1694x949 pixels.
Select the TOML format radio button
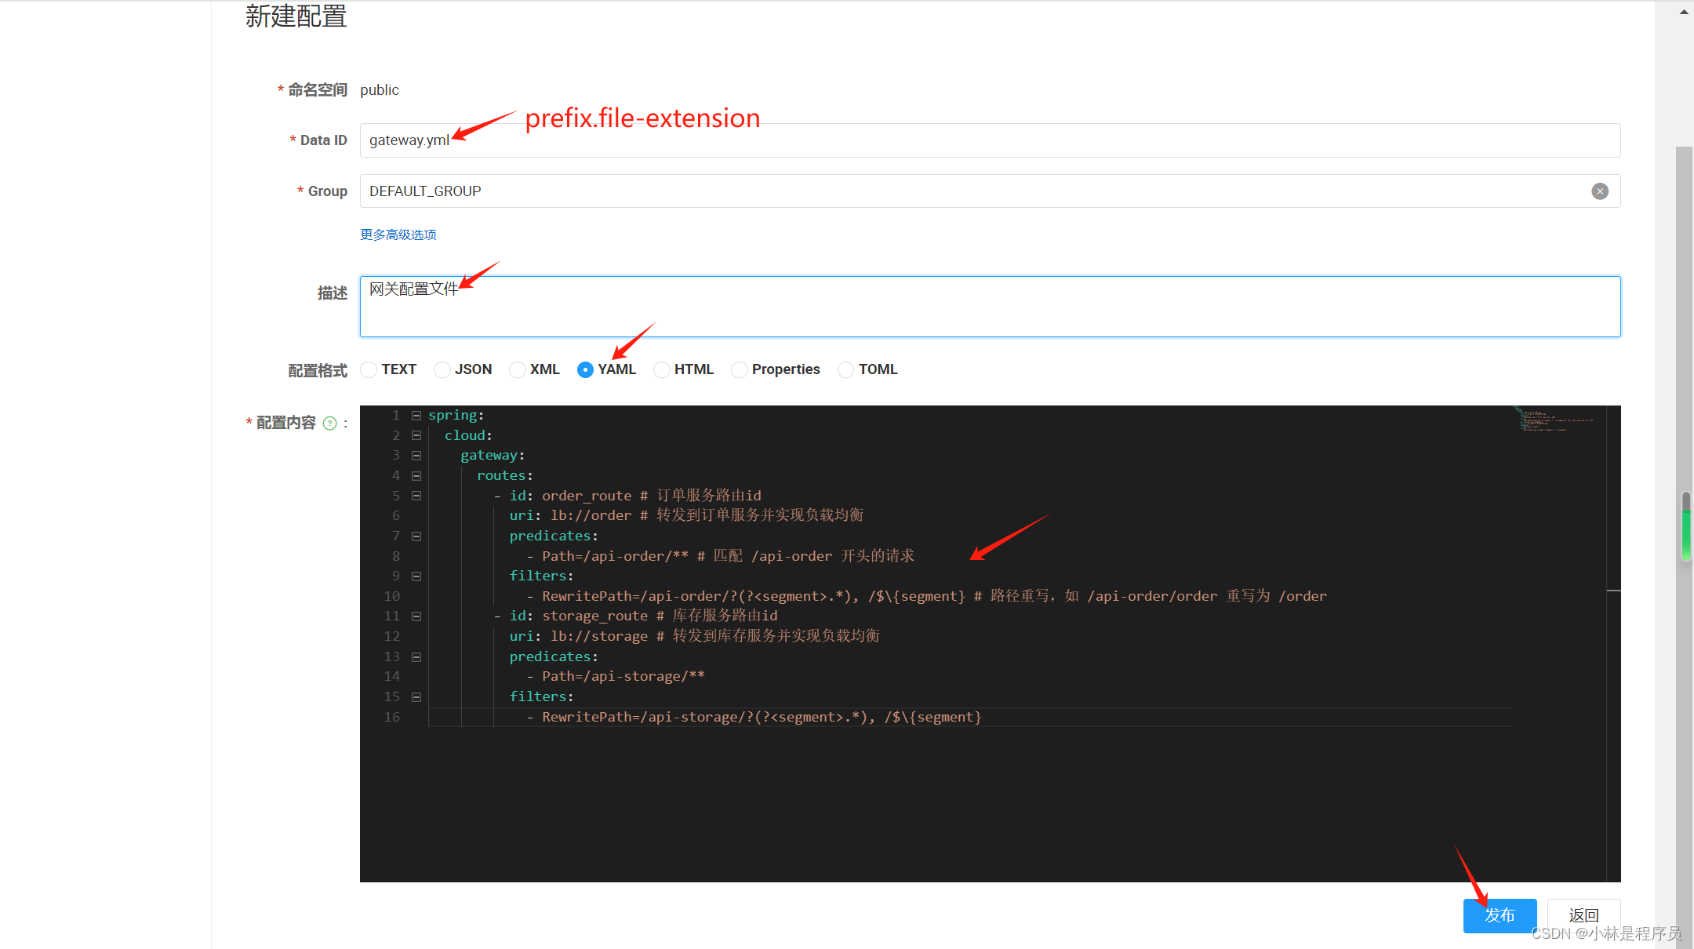[x=845, y=369]
